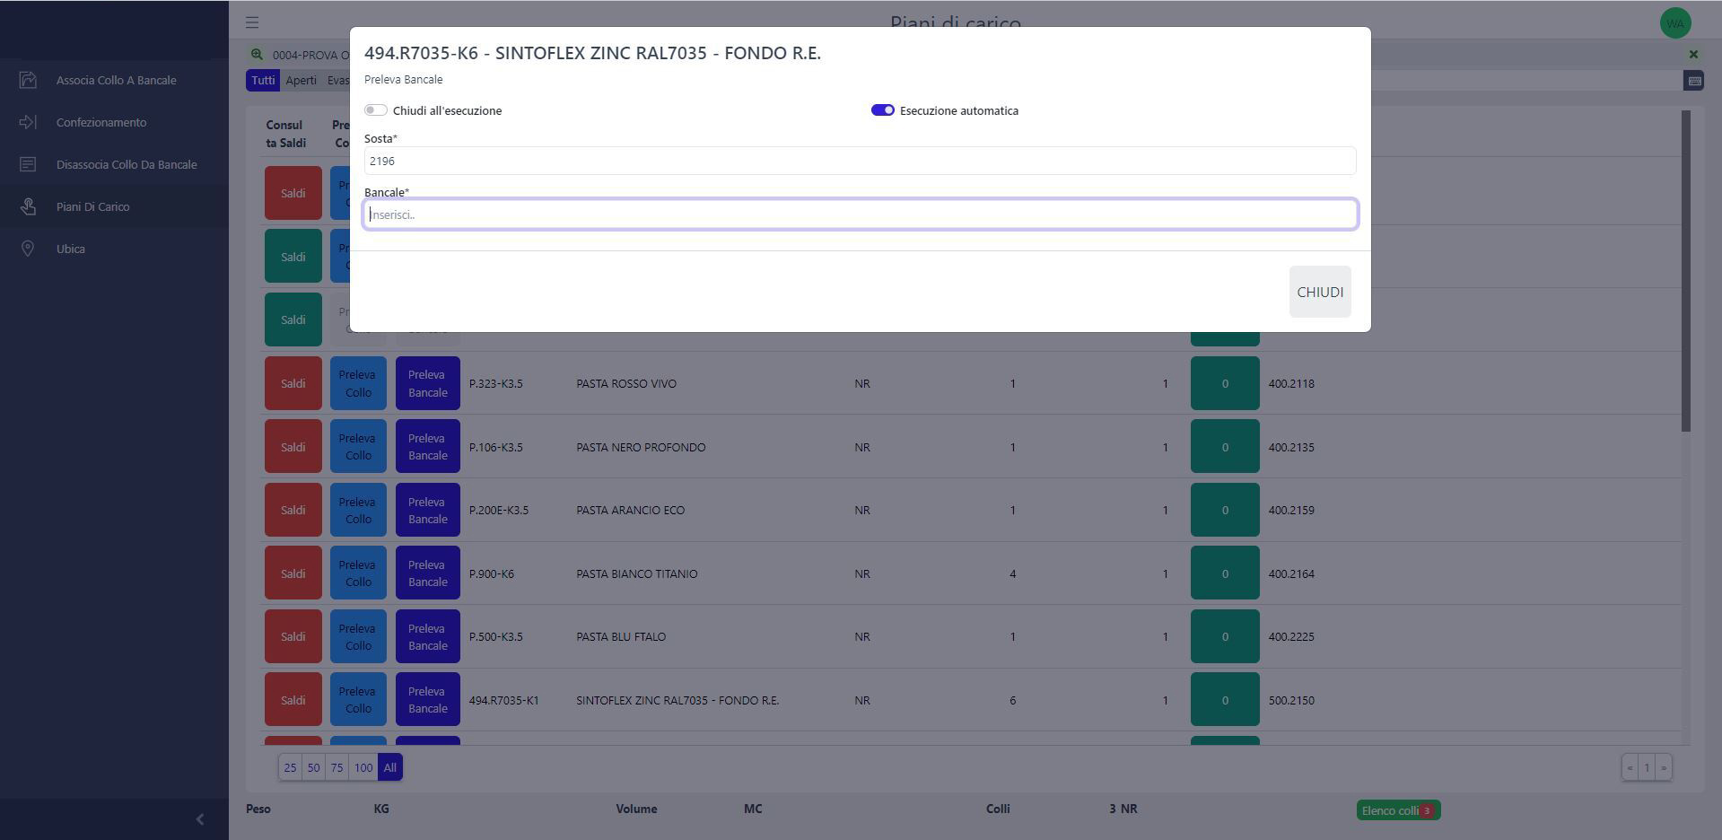Screen dimensions: 1722x840
Task: Select the Tutti filter tab
Action: tap(263, 81)
